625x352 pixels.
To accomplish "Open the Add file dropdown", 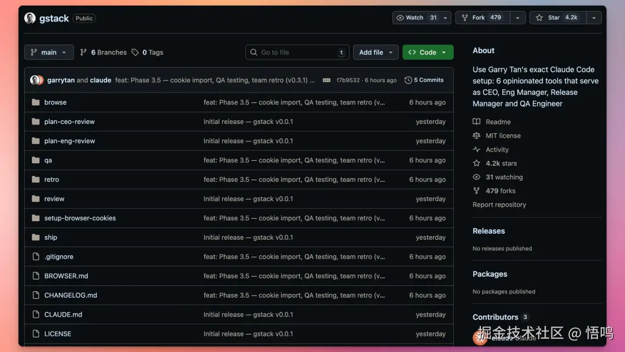I will (x=376, y=52).
